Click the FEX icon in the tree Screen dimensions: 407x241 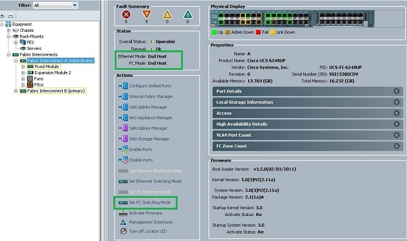point(23,42)
